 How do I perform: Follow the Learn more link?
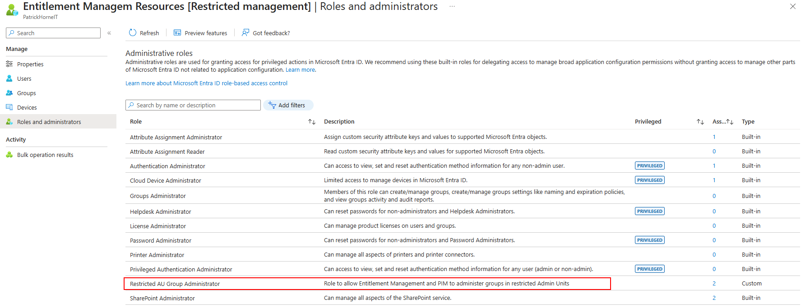point(301,70)
